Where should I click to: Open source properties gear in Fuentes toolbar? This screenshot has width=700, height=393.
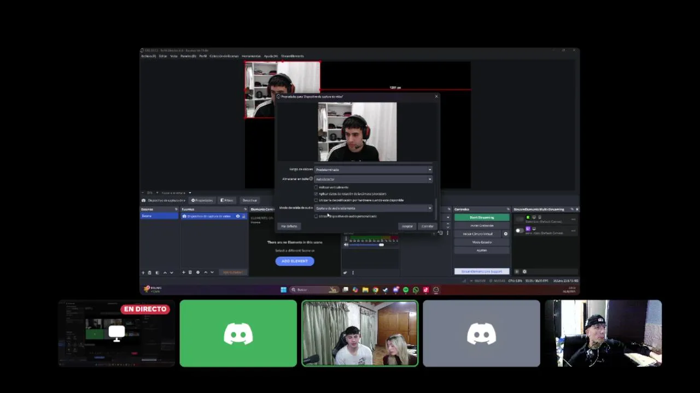198,272
